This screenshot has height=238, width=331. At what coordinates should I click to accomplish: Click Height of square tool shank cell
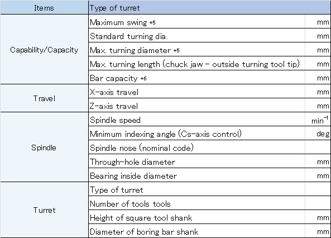(196, 217)
